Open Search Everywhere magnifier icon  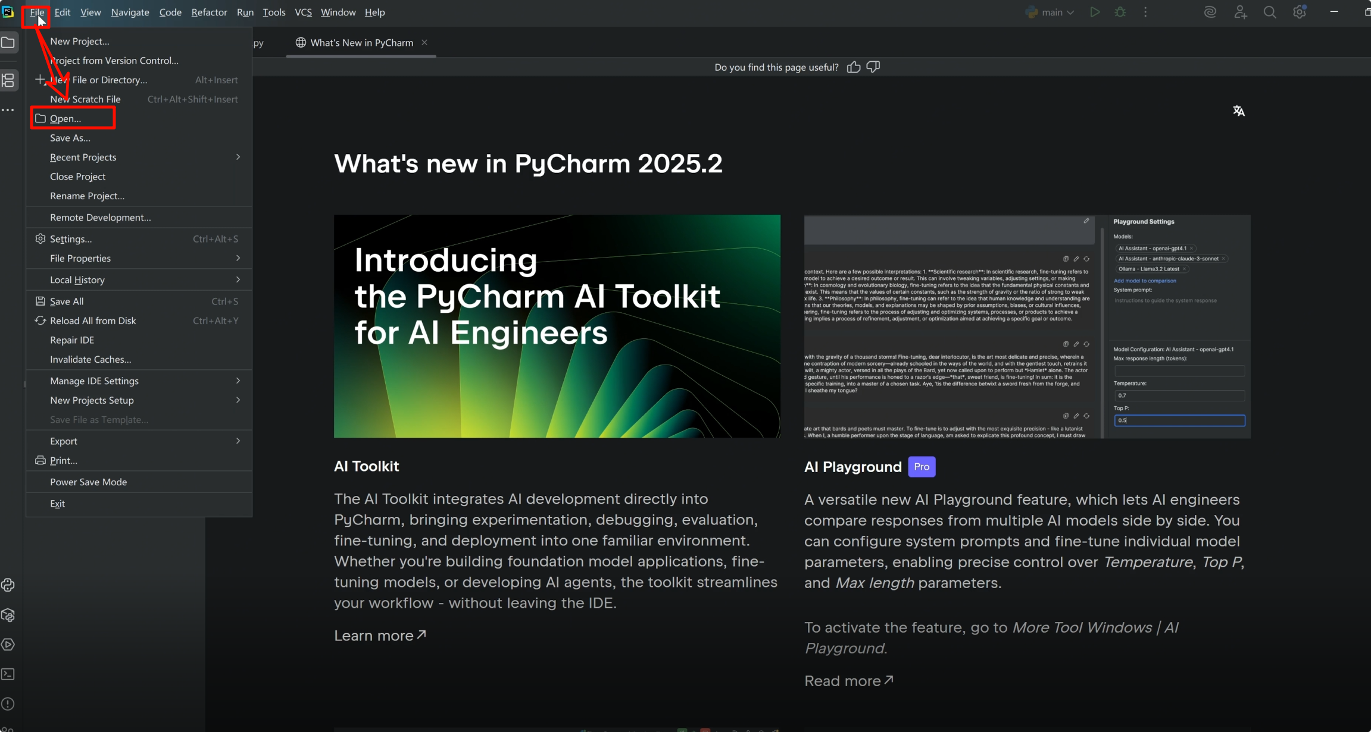pyautogui.click(x=1270, y=12)
